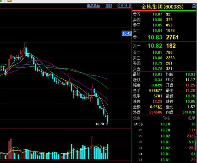
Task: Click the tick list scrollbar on right edge
Action: [196, 143]
